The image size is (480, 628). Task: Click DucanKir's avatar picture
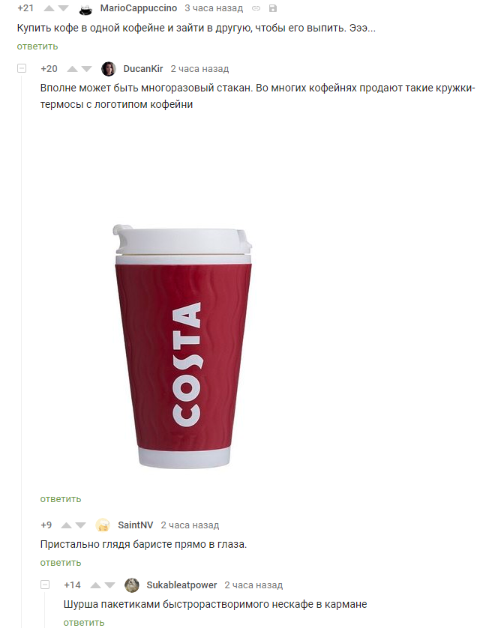click(109, 69)
